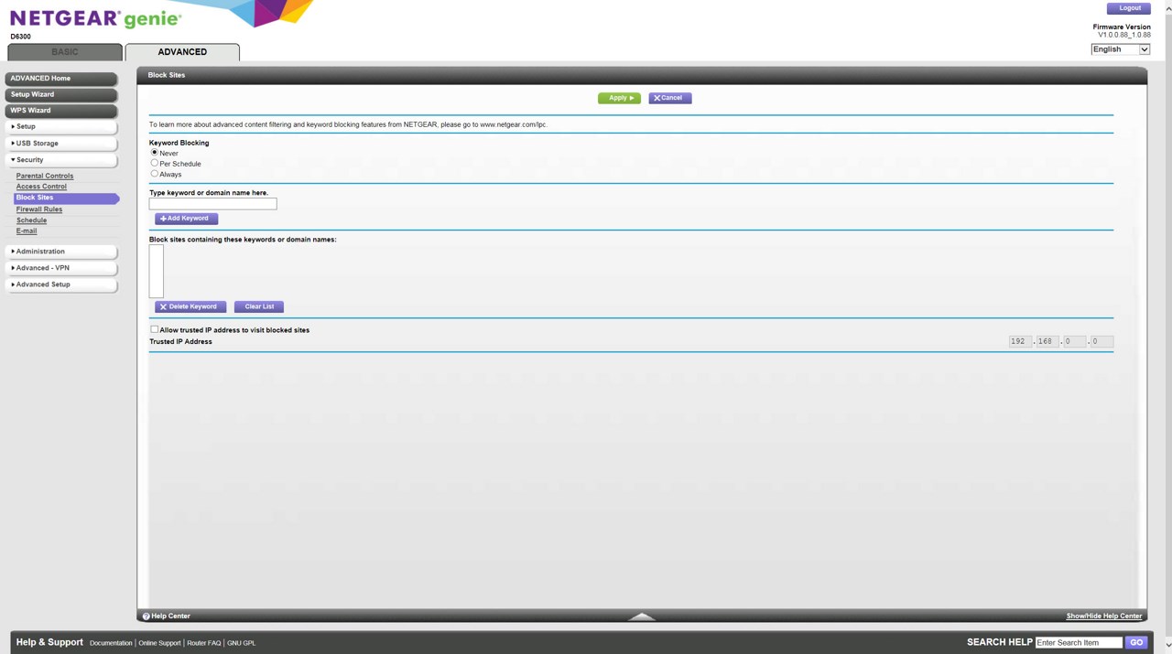Open the Setup Wizard sidebar item
Viewport: 1172px width, 654px height.
pos(62,95)
